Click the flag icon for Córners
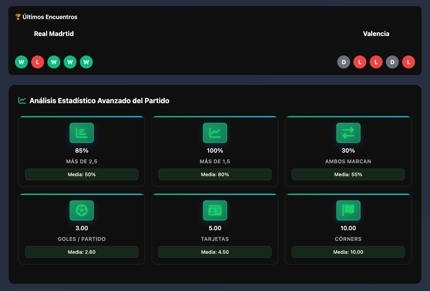Viewport: 430px width, 291px height. [x=348, y=210]
